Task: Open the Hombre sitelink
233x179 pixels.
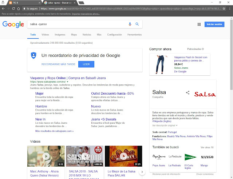Action: (41, 106)
